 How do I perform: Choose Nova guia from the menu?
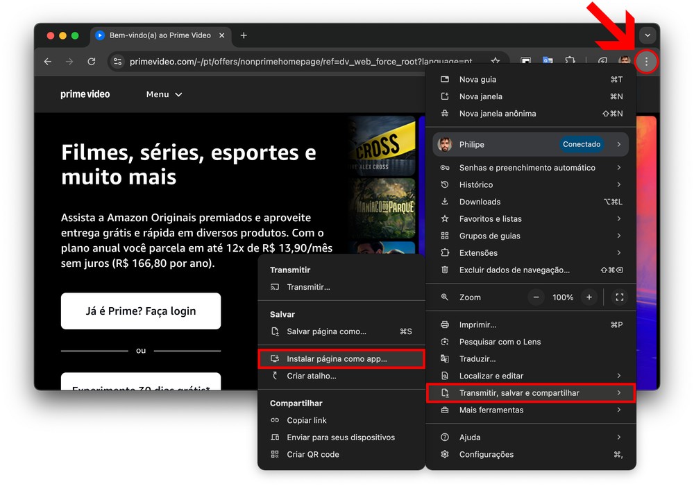(x=531, y=80)
